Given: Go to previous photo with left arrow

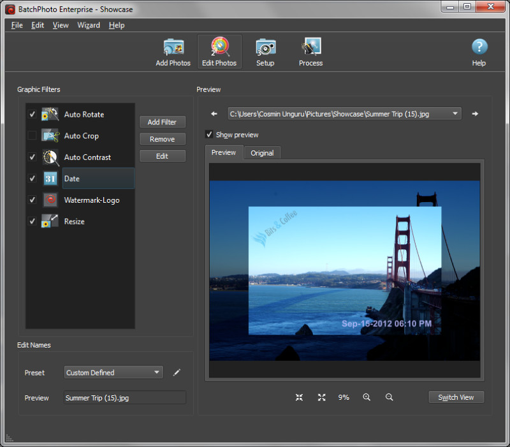Looking at the screenshot, I should [214, 114].
